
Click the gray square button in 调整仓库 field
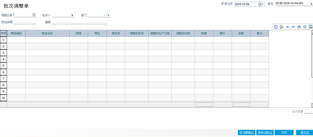click(34, 15)
